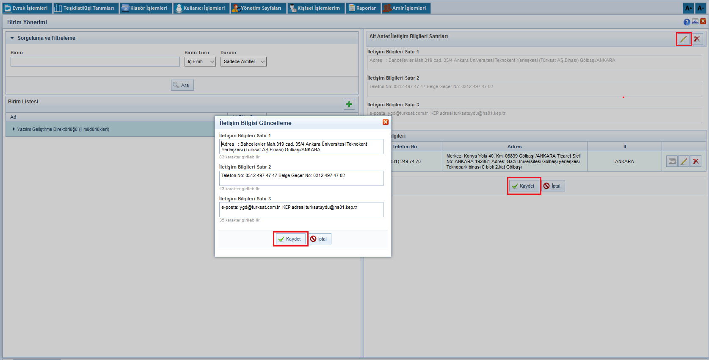Click the details form icon in the ANKARA row
The image size is (709, 360).
tap(672, 161)
